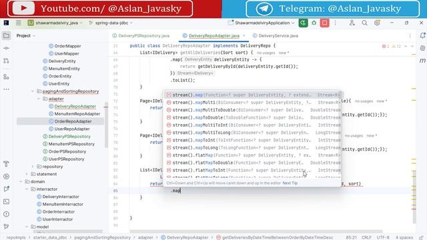The width and height of the screenshot is (427, 240).
Task: Click the CRLF line separator widget
Action: [x=366, y=237]
